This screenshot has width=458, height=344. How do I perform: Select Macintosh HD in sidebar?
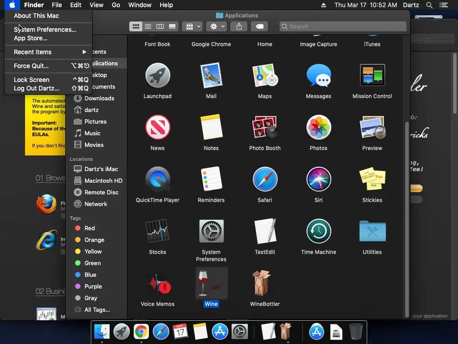point(97,181)
